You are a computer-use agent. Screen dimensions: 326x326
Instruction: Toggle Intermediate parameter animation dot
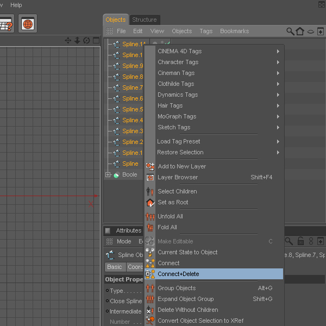pyautogui.click(x=107, y=311)
